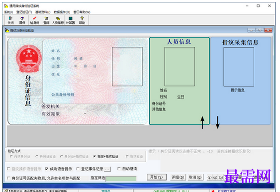Viewport: 280px width, 192px height.
Task: Open the 系统(I) menu
Action: [x=8, y=12]
